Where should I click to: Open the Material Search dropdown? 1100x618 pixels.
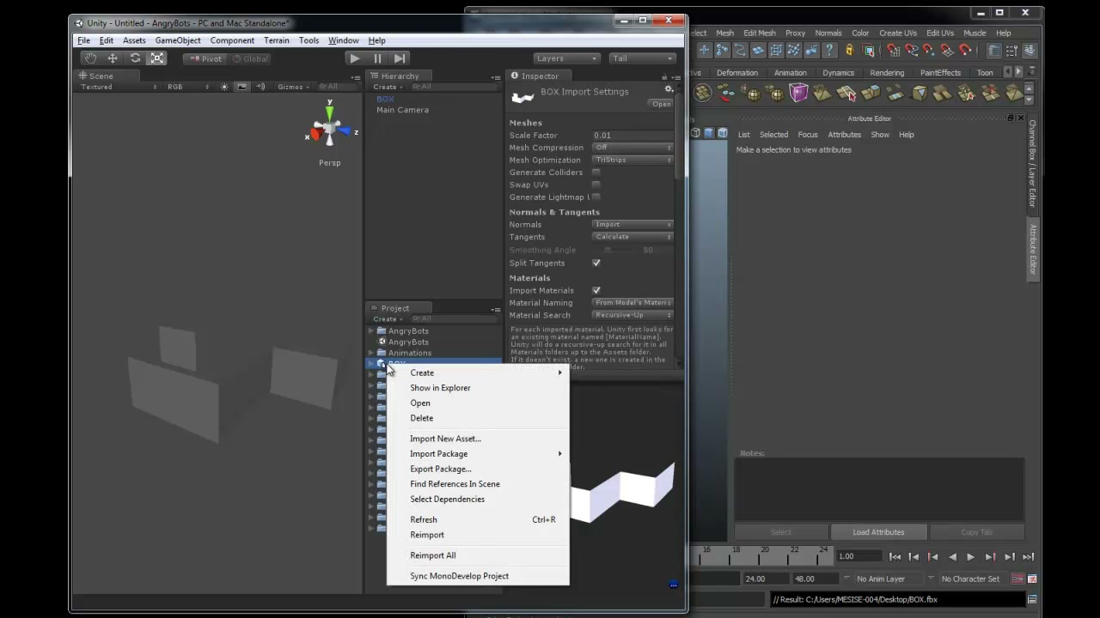click(x=632, y=315)
